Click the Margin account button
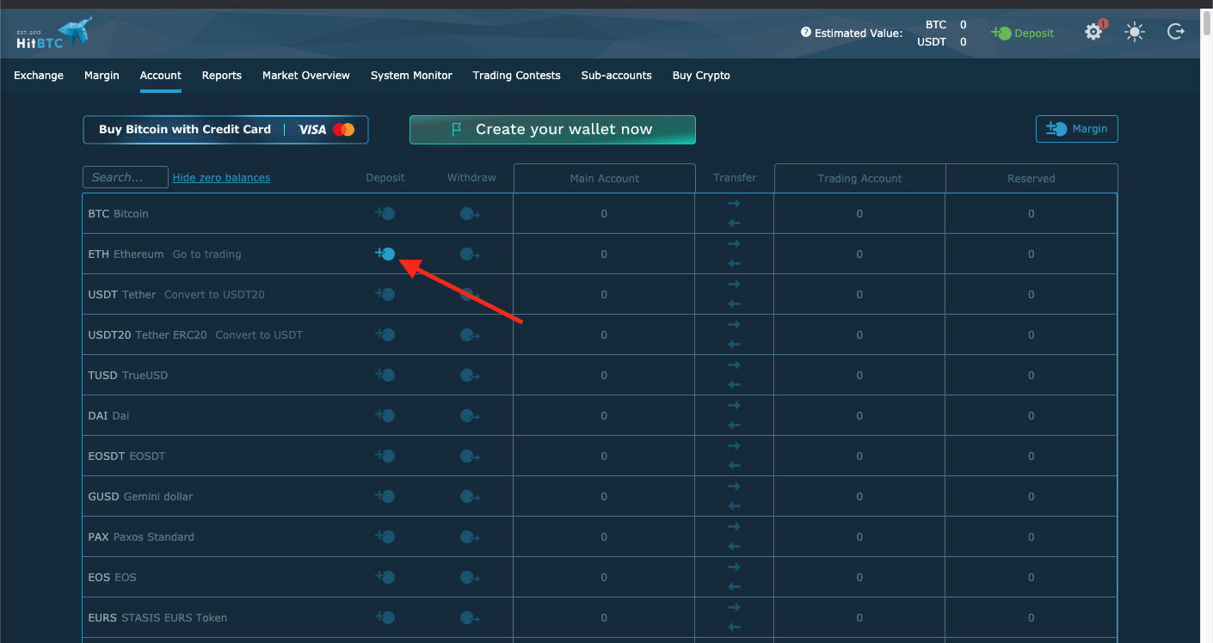This screenshot has width=1213, height=643. (1077, 129)
